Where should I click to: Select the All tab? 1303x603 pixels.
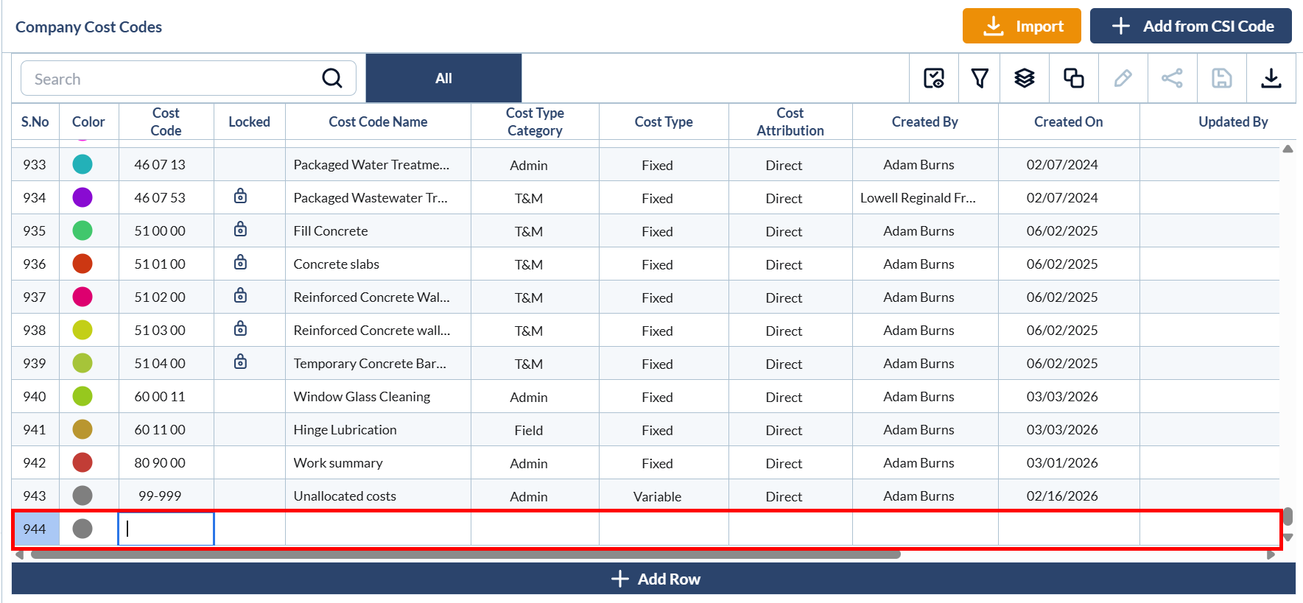[x=443, y=78]
